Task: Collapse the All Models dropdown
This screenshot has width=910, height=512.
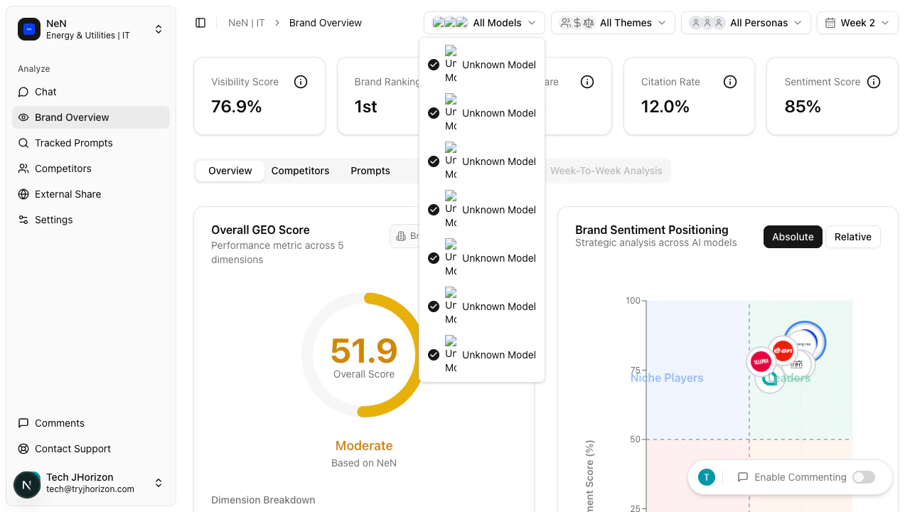Action: [x=484, y=23]
